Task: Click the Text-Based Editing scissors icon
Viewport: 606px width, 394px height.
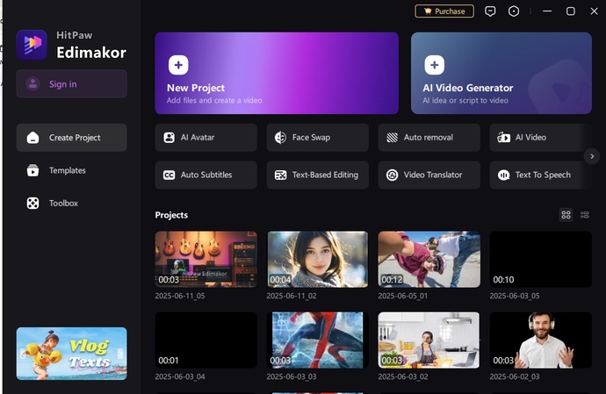Action: [x=280, y=175]
